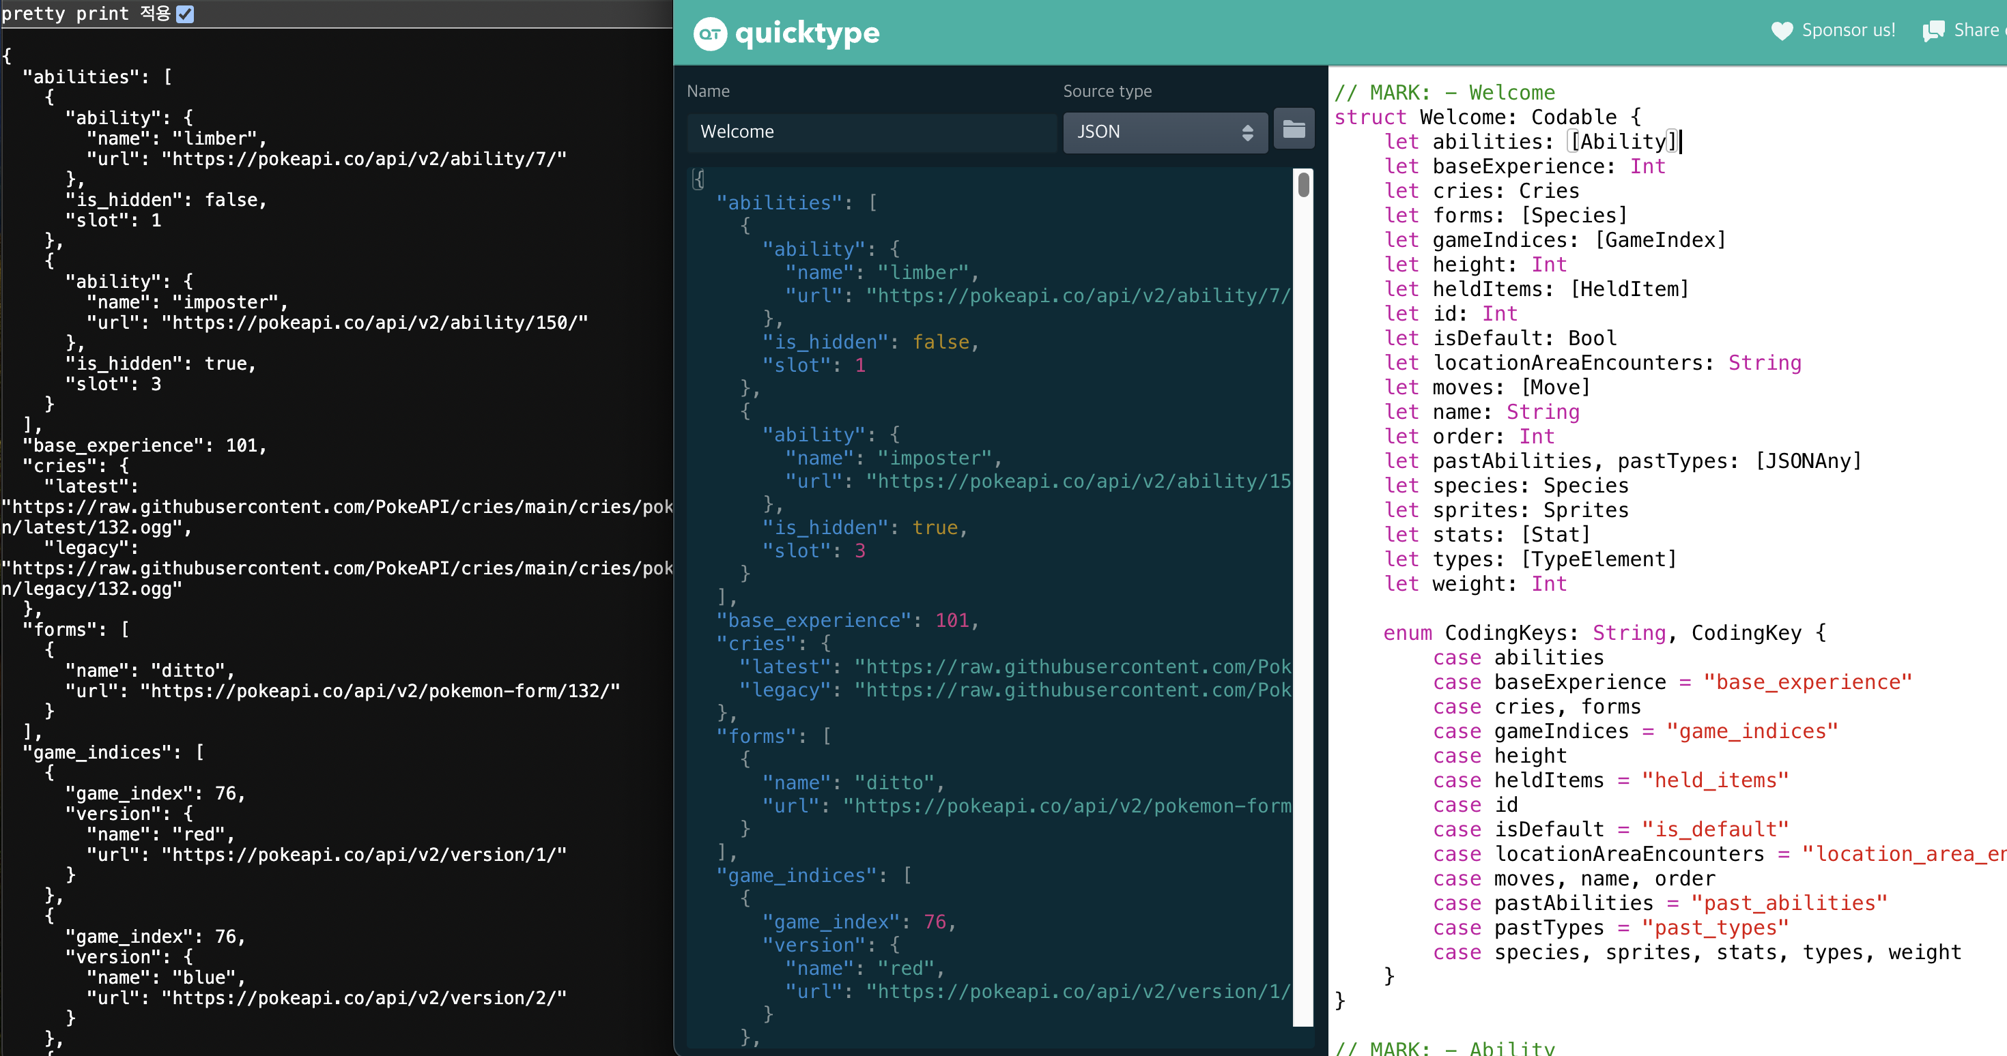This screenshot has width=2007, height=1056.
Task: Toggle the pretty print checkbox
Action: click(x=184, y=14)
